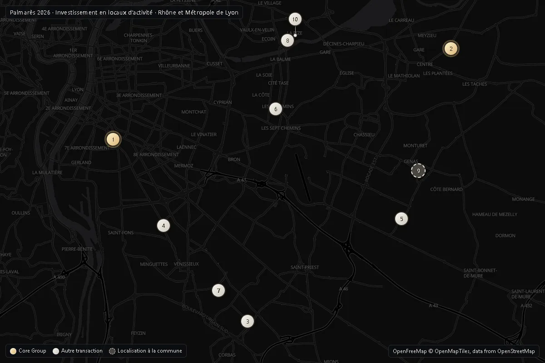This screenshot has width=545, height=363.
Task: Click the MEYZIEU map label
Action: pyautogui.click(x=427, y=35)
